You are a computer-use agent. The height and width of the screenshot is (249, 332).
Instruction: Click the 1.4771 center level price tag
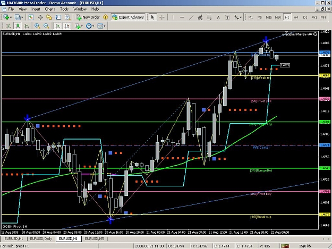(325, 145)
